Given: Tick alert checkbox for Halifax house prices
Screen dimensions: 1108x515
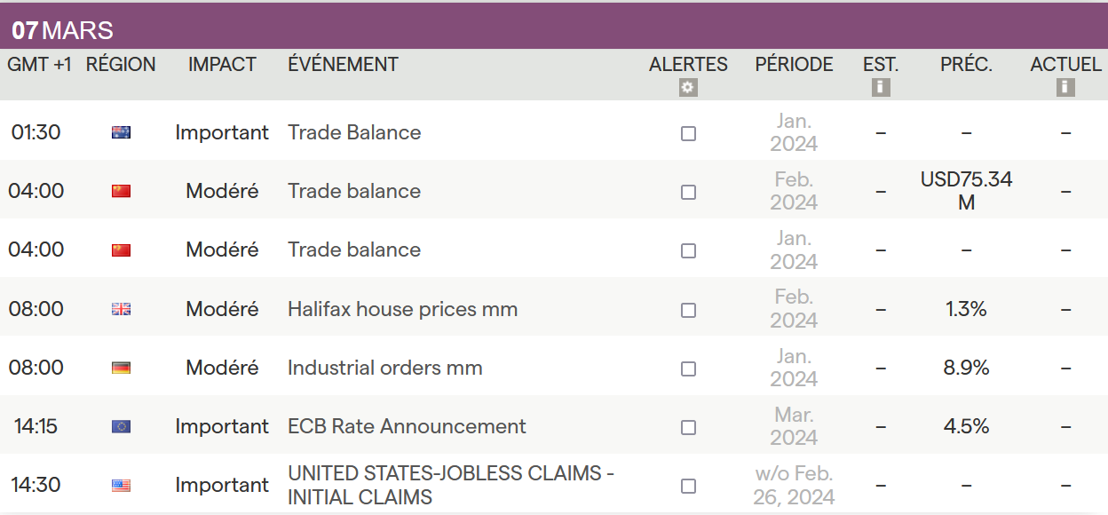Looking at the screenshot, I should [688, 310].
